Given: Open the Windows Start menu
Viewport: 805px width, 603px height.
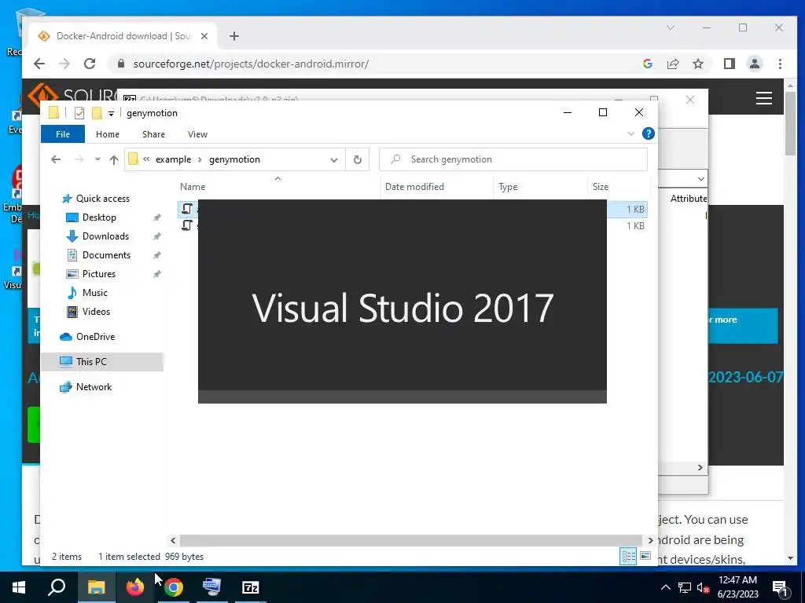Looking at the screenshot, I should click(19, 587).
